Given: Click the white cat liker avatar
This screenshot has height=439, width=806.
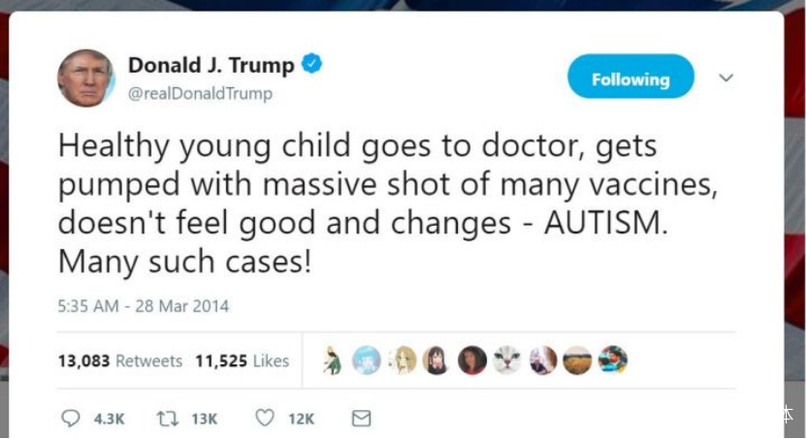Looking at the screenshot, I should 507,360.
